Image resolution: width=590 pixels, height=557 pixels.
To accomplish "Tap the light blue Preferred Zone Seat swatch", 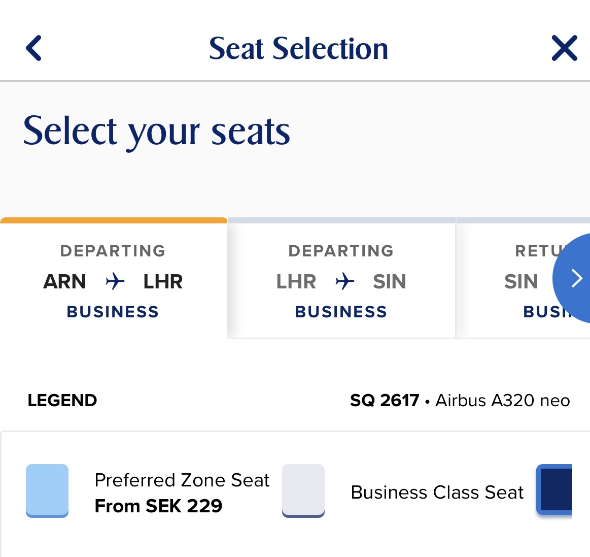I will tap(47, 490).
